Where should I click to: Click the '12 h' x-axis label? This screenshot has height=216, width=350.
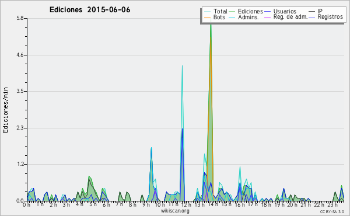tap(186, 204)
